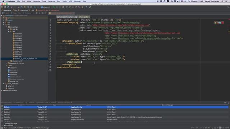Open structure.xml in project tree
230x129 pixels.
coord(16,61)
